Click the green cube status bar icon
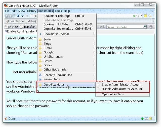This screenshot has width=161, height=127. [x=142, y=118]
